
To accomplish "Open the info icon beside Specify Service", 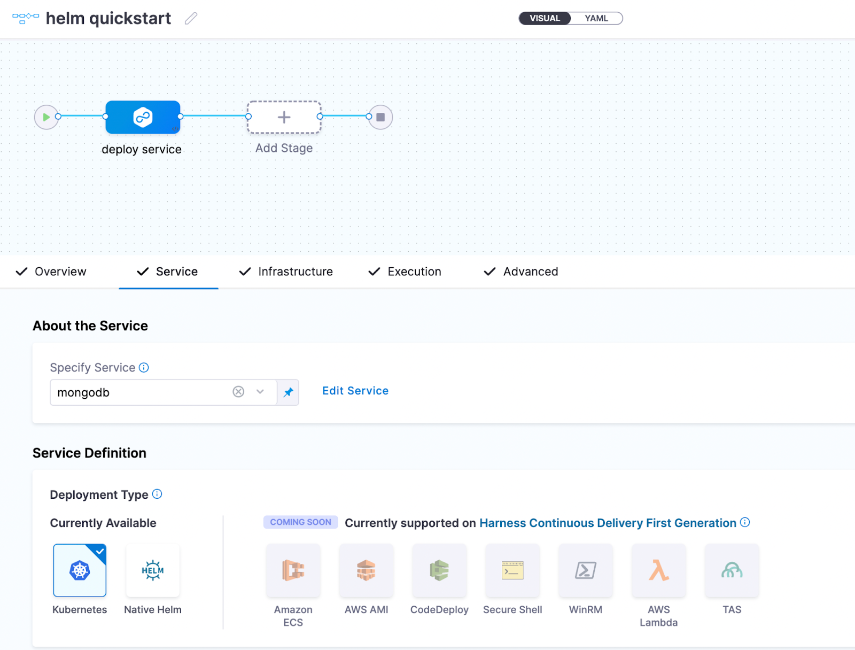I will click(x=144, y=368).
